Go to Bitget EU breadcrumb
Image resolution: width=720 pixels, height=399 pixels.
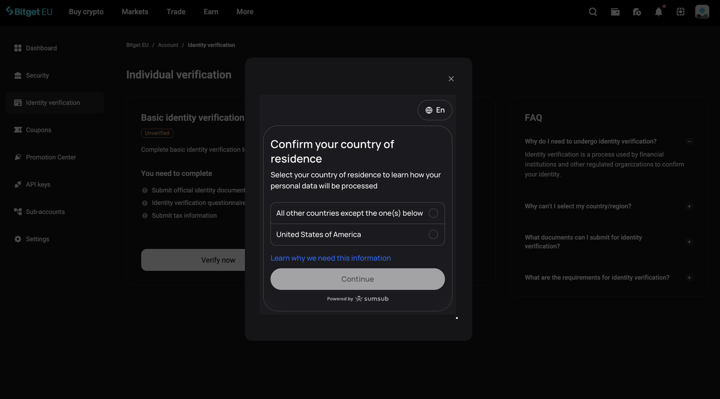[137, 45]
